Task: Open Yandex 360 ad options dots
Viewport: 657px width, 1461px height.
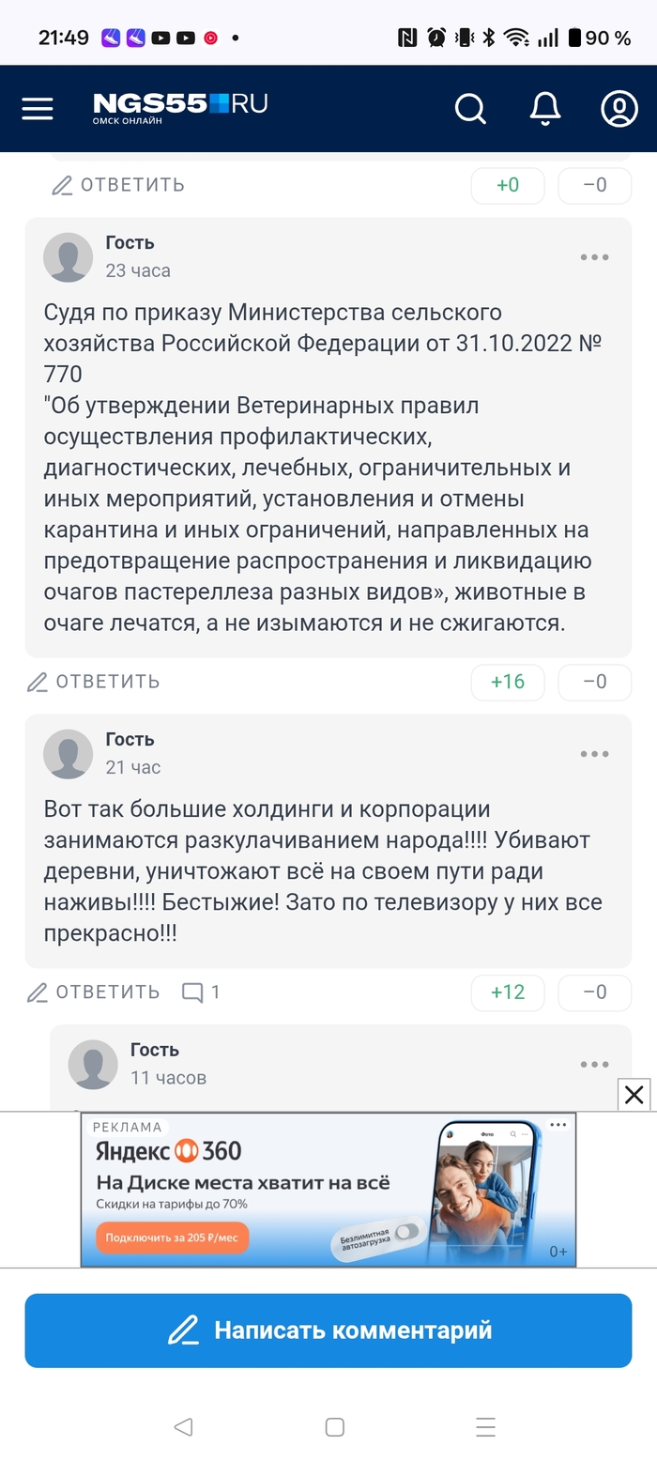Action: tap(558, 1125)
